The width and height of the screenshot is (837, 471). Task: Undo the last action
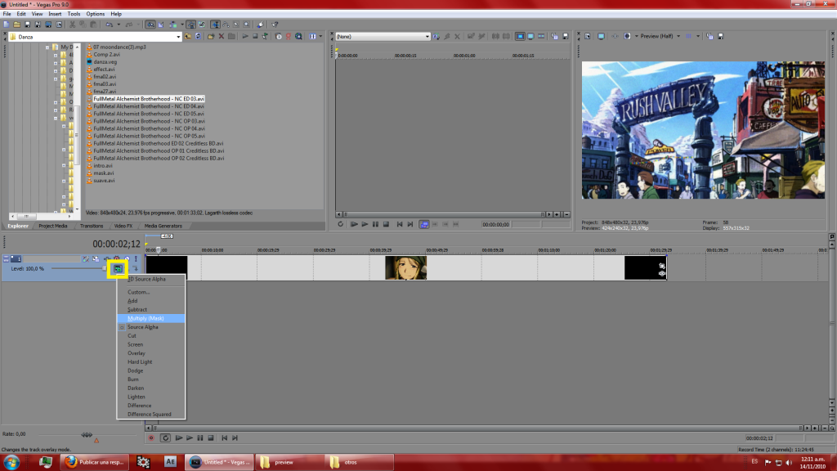(109, 25)
